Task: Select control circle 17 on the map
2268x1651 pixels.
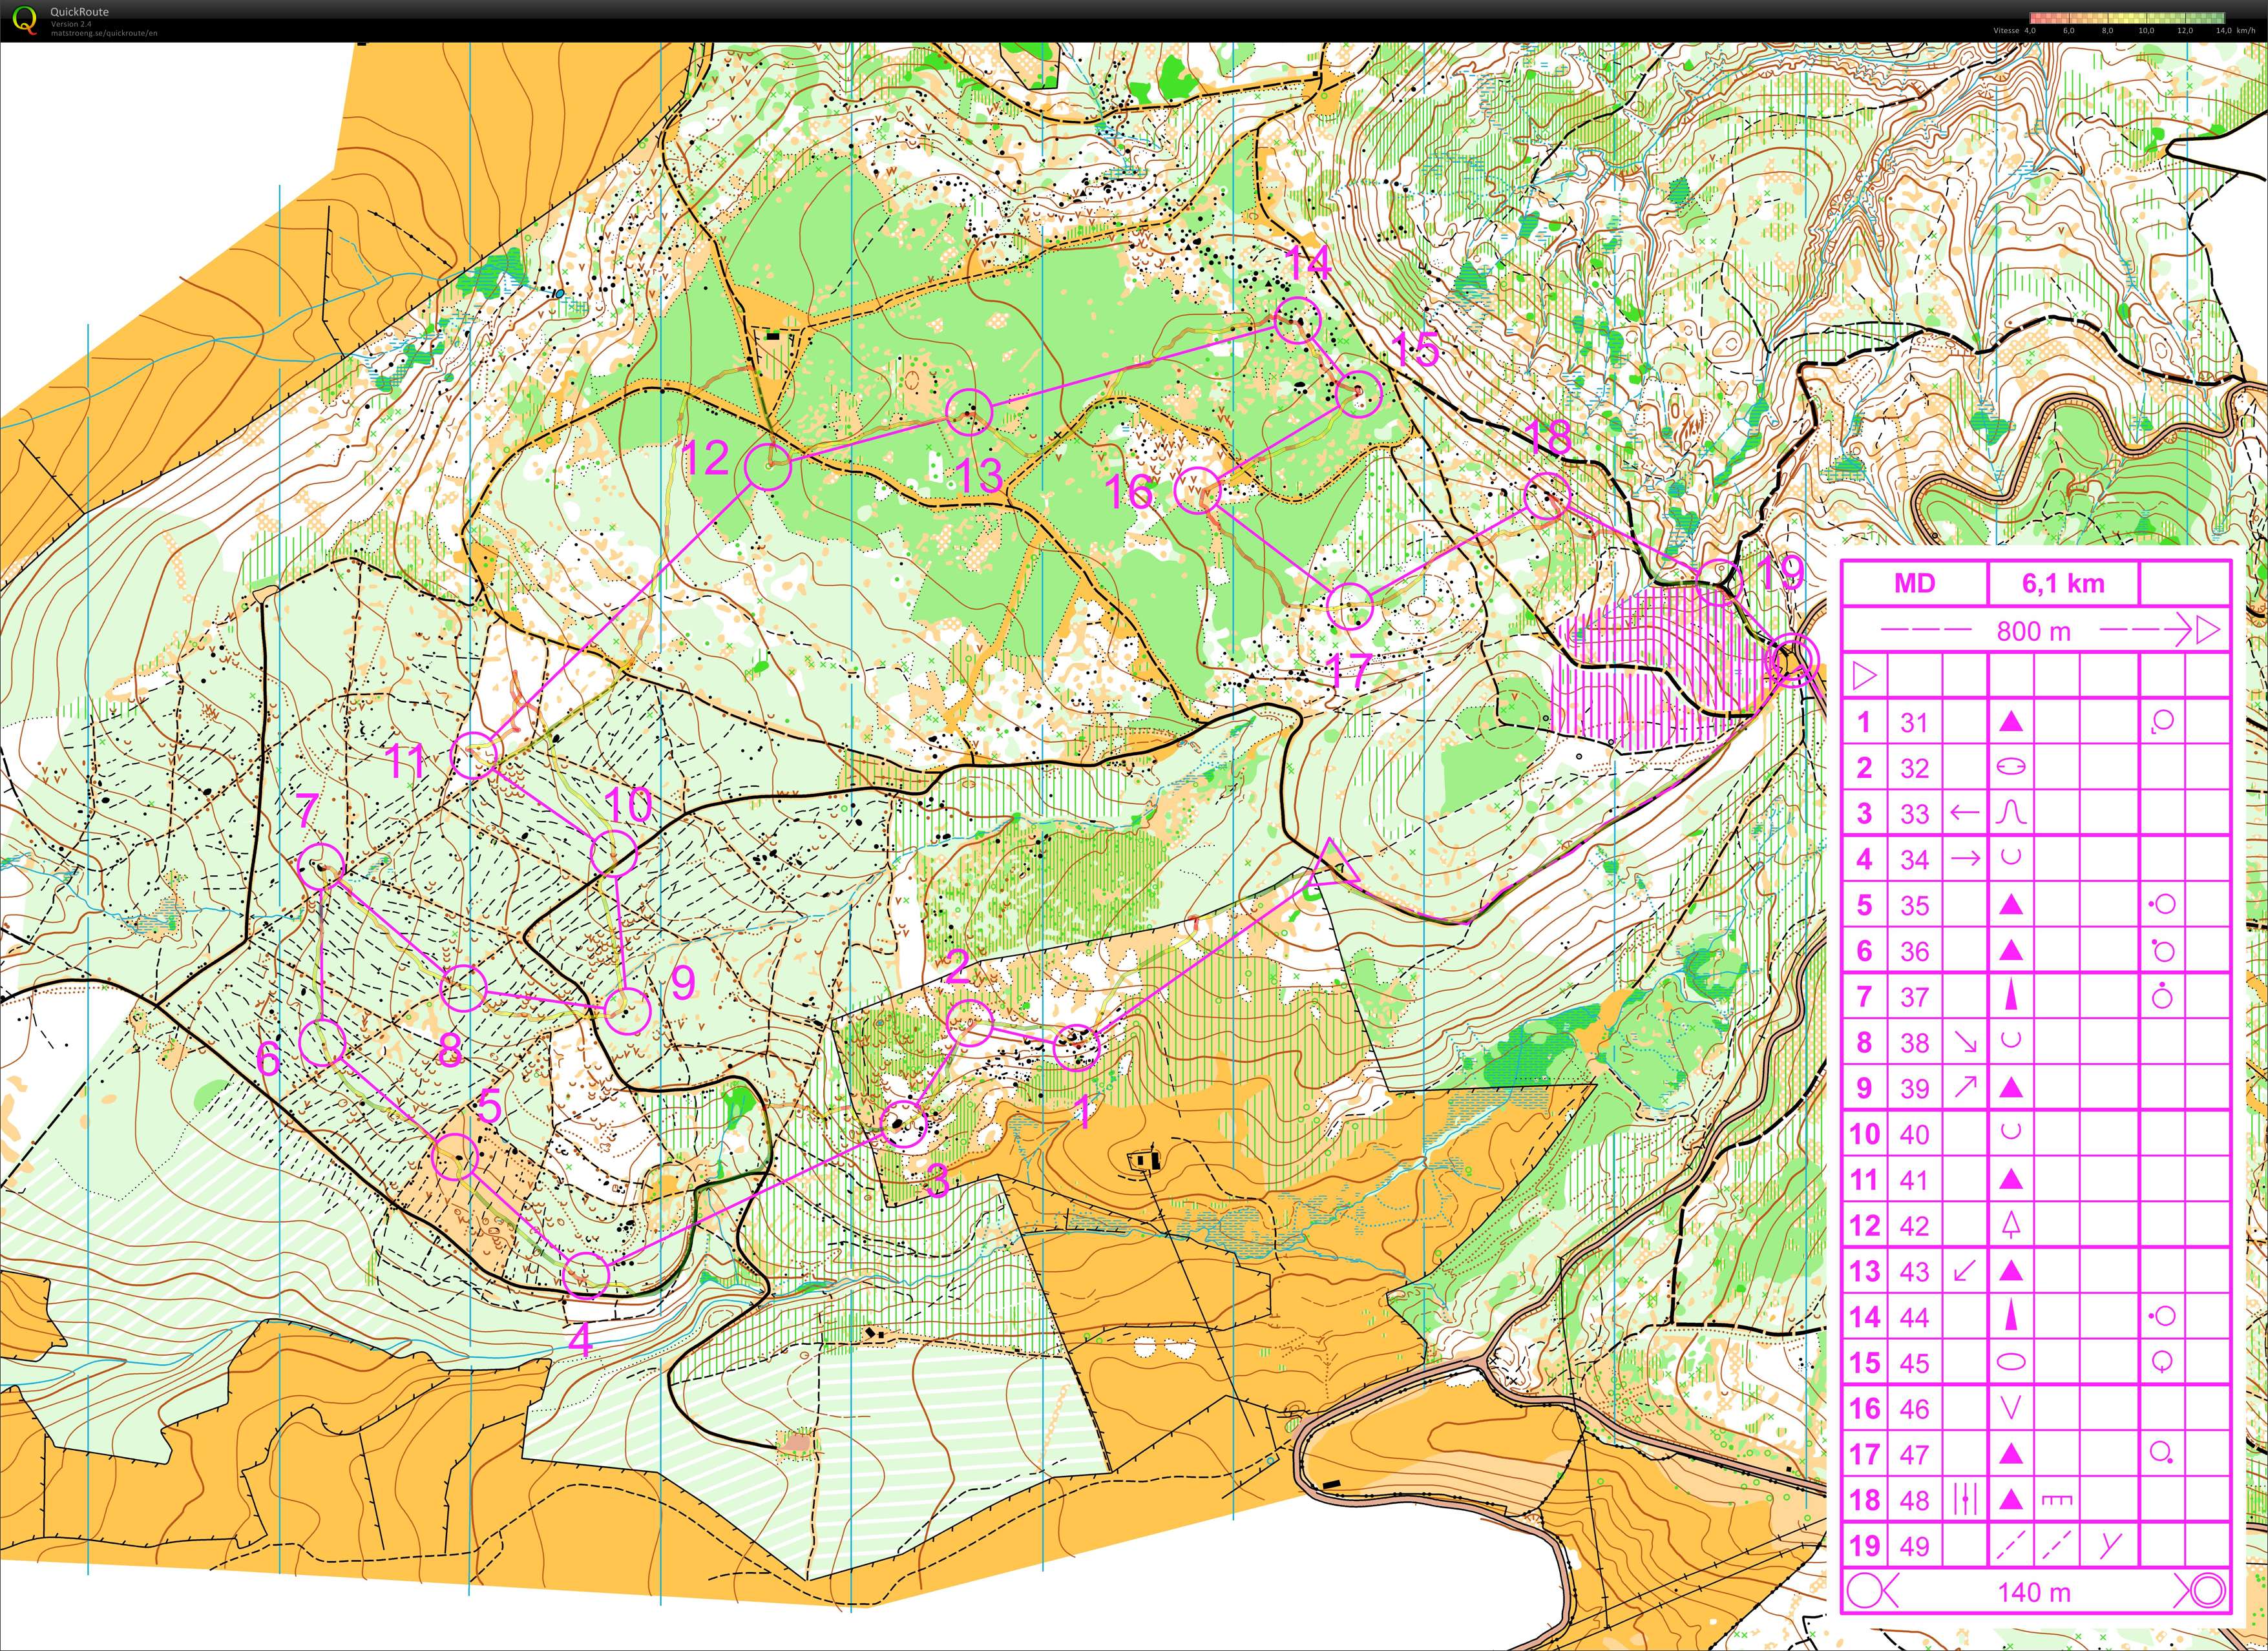Action: tap(1350, 606)
